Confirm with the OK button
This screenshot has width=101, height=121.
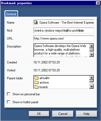(39, 114)
